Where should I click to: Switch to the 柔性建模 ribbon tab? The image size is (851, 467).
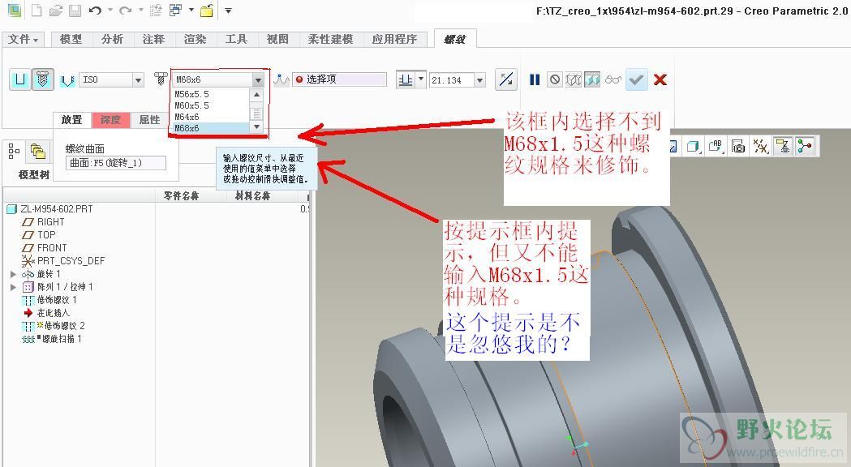tap(330, 39)
